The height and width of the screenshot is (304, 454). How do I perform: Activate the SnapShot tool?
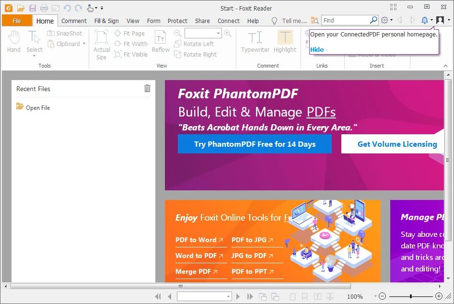point(65,33)
